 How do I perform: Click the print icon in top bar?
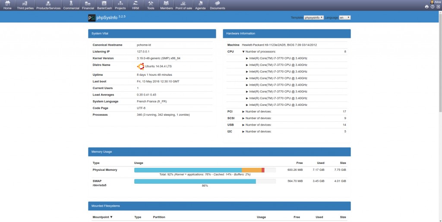[427, 7]
